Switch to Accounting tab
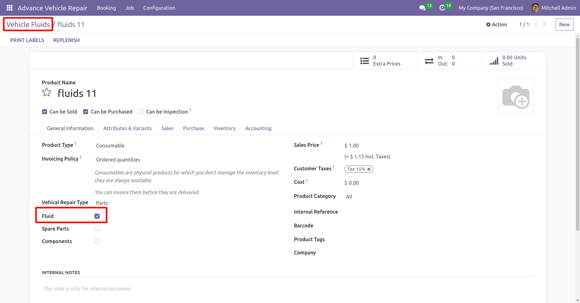 click(x=258, y=128)
